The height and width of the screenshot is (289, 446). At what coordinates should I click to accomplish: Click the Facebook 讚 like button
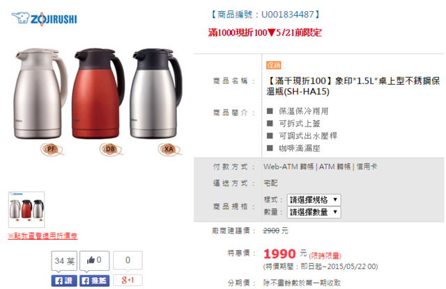click(x=64, y=281)
